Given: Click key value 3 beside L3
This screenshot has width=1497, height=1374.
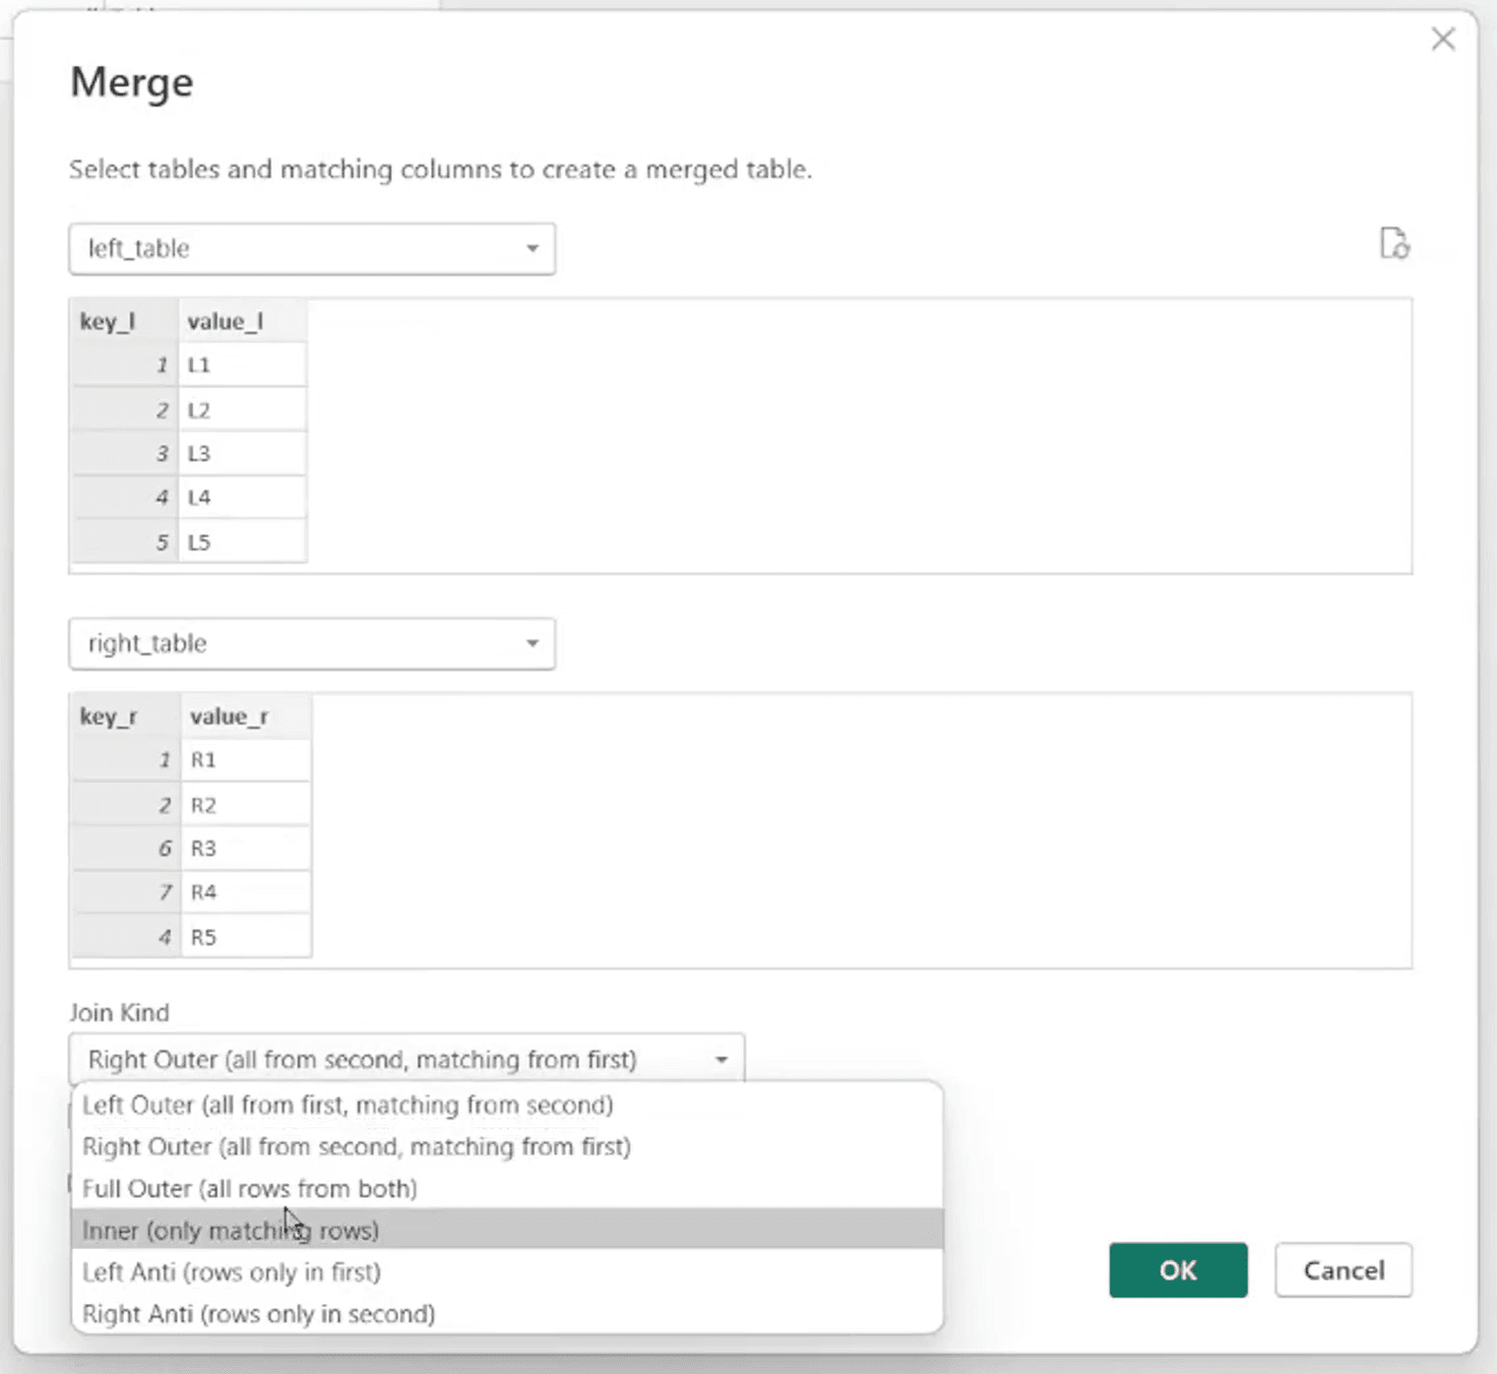Looking at the screenshot, I should (125, 454).
